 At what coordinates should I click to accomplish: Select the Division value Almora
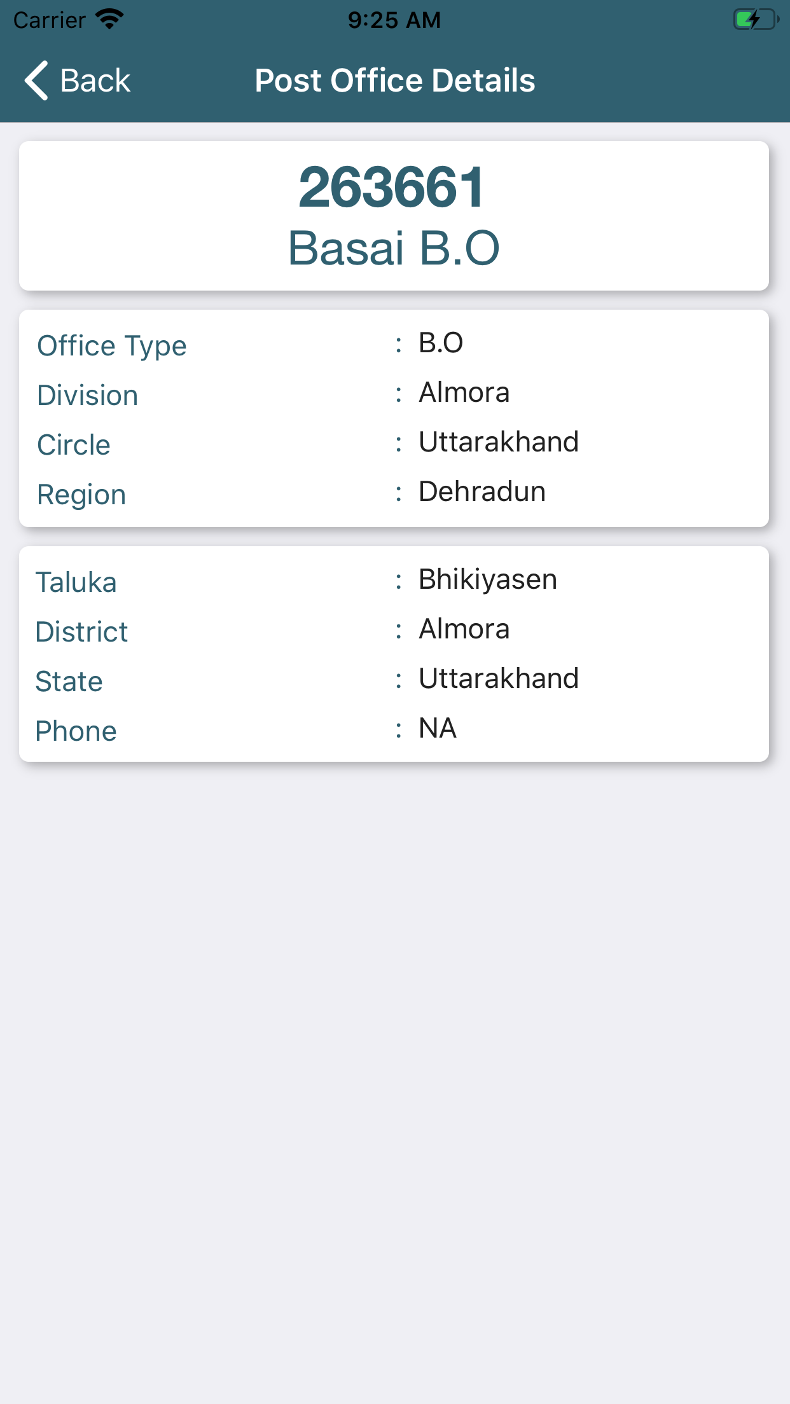[464, 393]
